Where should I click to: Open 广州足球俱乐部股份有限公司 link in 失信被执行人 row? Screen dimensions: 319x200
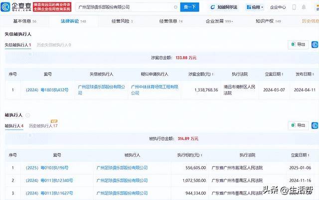[x=102, y=90]
